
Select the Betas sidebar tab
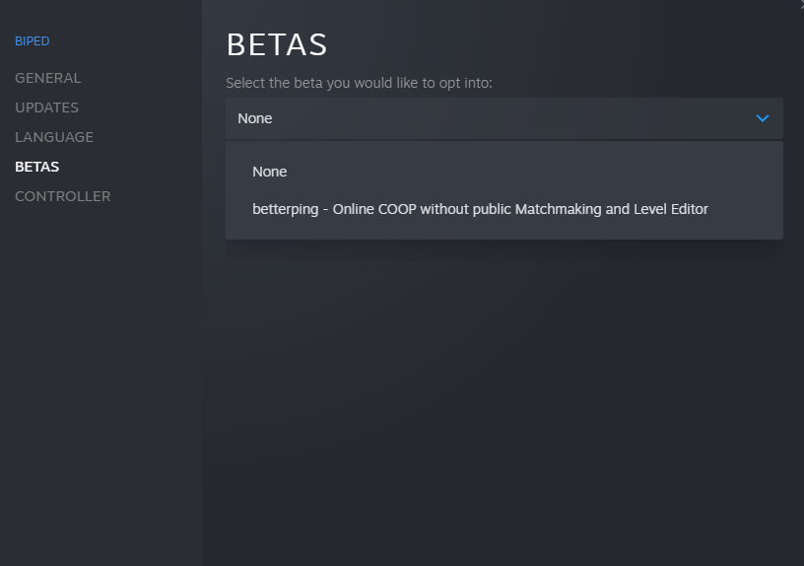tap(37, 167)
